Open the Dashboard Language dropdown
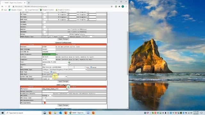The image size is (205, 115). click(48, 79)
